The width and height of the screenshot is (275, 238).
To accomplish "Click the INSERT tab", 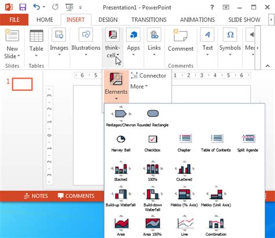I will pos(75,20).
